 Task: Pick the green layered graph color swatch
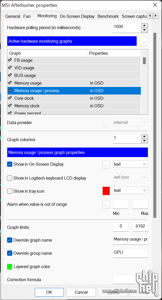tap(10, 267)
